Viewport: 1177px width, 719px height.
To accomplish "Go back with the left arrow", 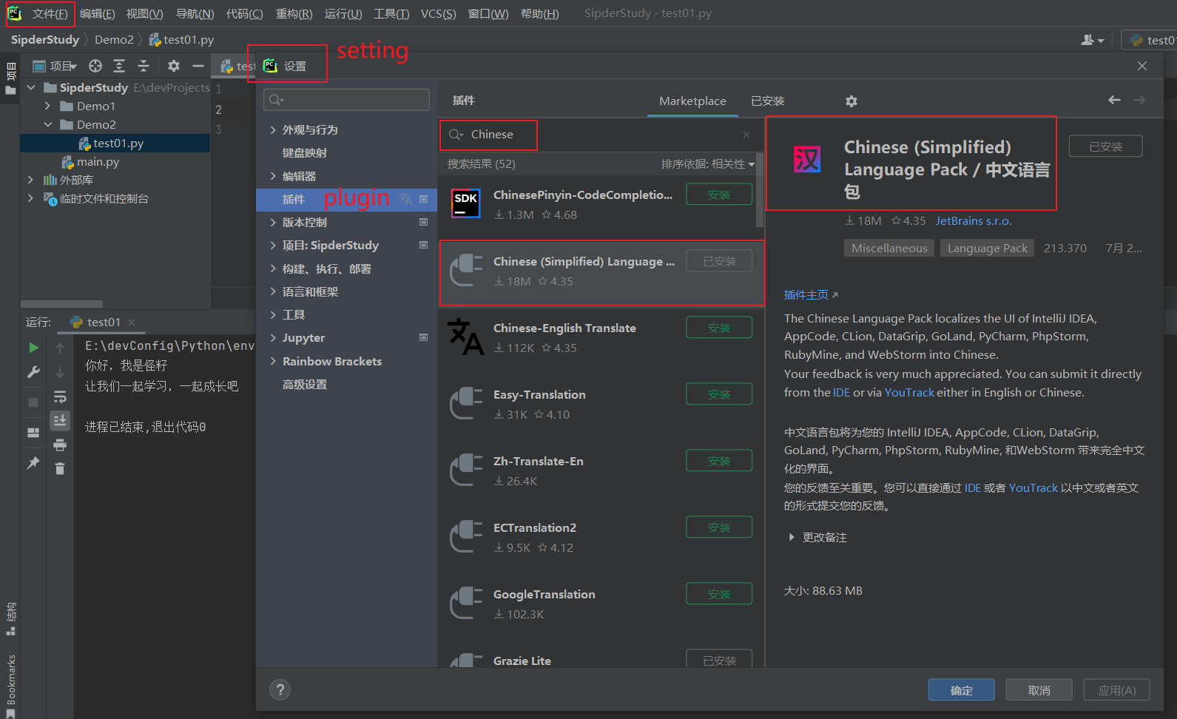I will [1114, 100].
